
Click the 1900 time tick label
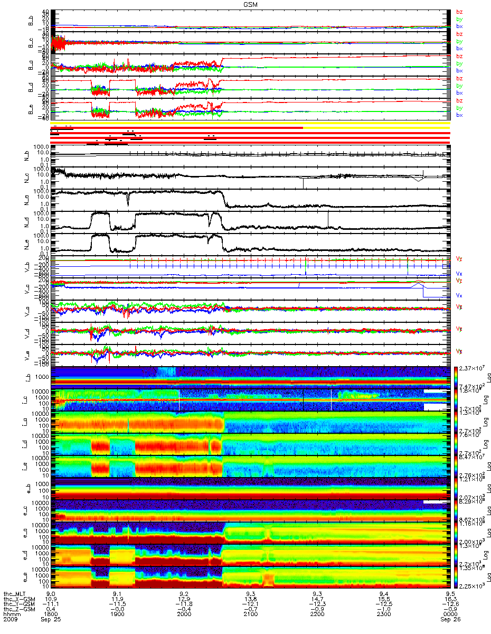tap(117, 614)
